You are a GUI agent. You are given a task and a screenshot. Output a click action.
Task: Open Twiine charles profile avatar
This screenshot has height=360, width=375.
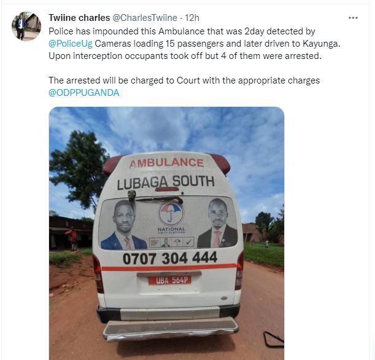pos(26,26)
